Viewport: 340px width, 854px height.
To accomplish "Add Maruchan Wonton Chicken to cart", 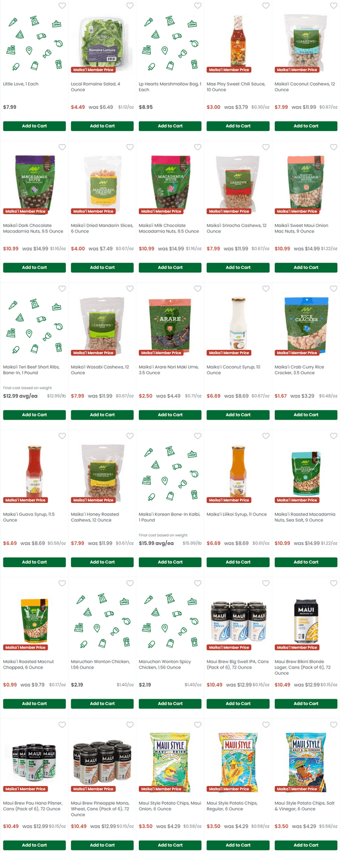I will pyautogui.click(x=102, y=704).
